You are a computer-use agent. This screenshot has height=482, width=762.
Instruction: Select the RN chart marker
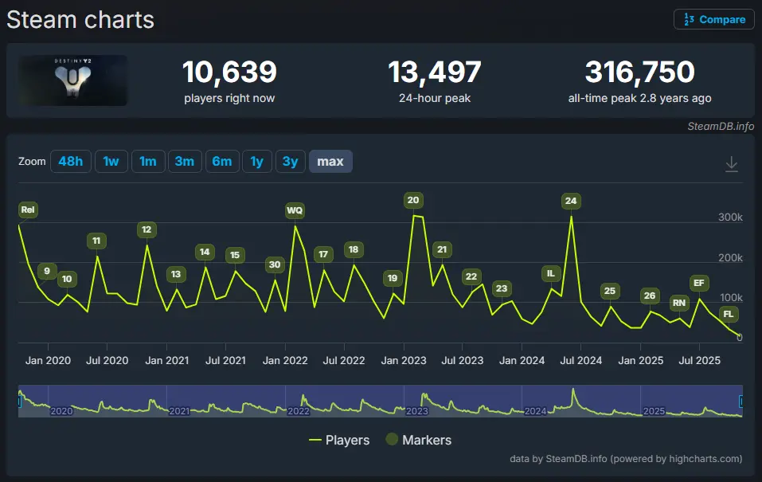coord(679,303)
